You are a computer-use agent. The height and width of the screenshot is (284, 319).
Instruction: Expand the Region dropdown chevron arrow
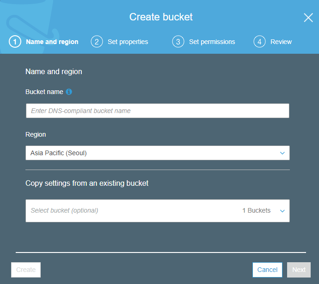coord(282,153)
